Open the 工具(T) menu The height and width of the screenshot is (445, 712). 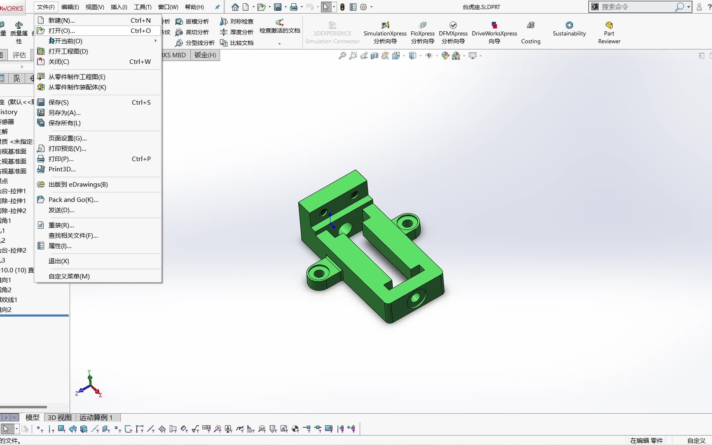(142, 7)
